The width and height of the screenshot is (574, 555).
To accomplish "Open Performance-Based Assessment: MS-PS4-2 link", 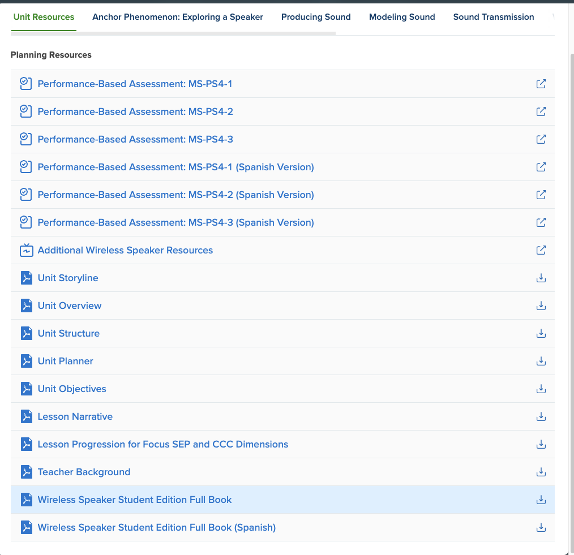I will click(135, 111).
